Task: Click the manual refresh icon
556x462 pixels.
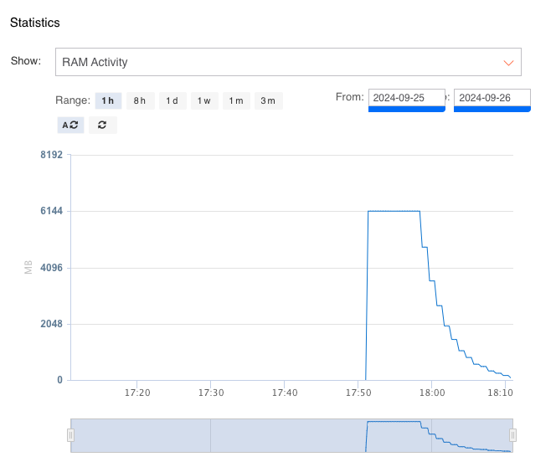Action: [x=102, y=125]
